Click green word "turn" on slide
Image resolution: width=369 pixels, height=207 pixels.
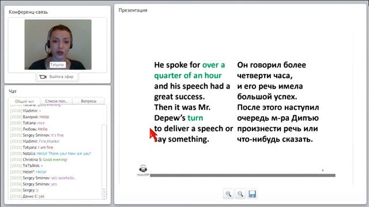(x=195, y=118)
